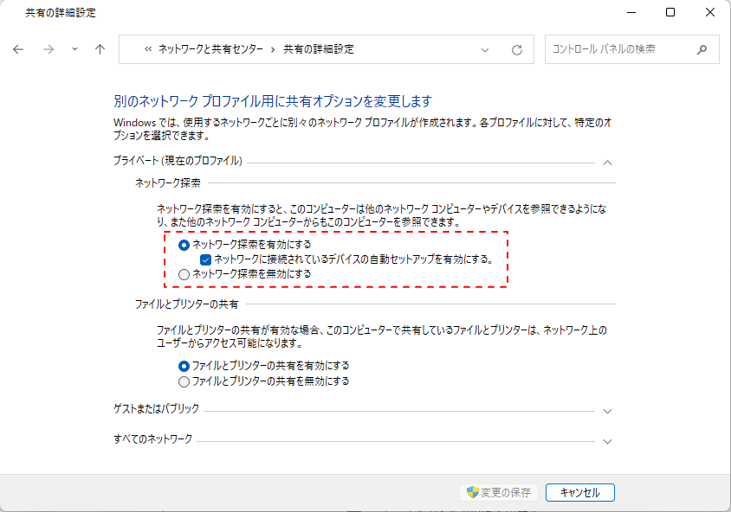The width and height of the screenshot is (731, 512).
Task: Select ネットワーク探索を有効にする radio button
Action: tap(184, 245)
